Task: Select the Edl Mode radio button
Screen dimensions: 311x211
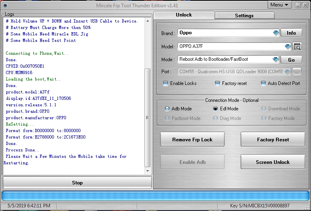Action: point(215,109)
